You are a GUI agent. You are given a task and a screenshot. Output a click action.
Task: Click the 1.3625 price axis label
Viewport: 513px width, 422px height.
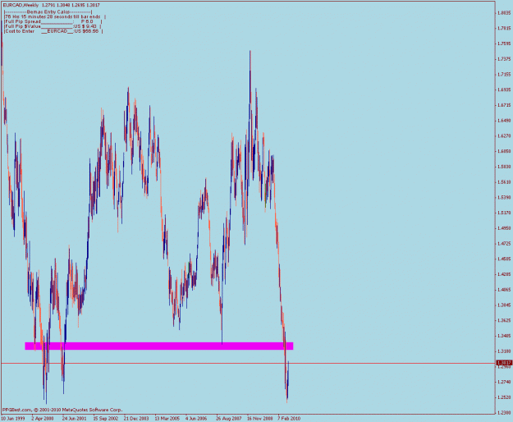tap(504, 320)
